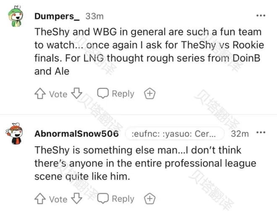Upvote the AbnormalSnow506 comment

click(x=40, y=199)
